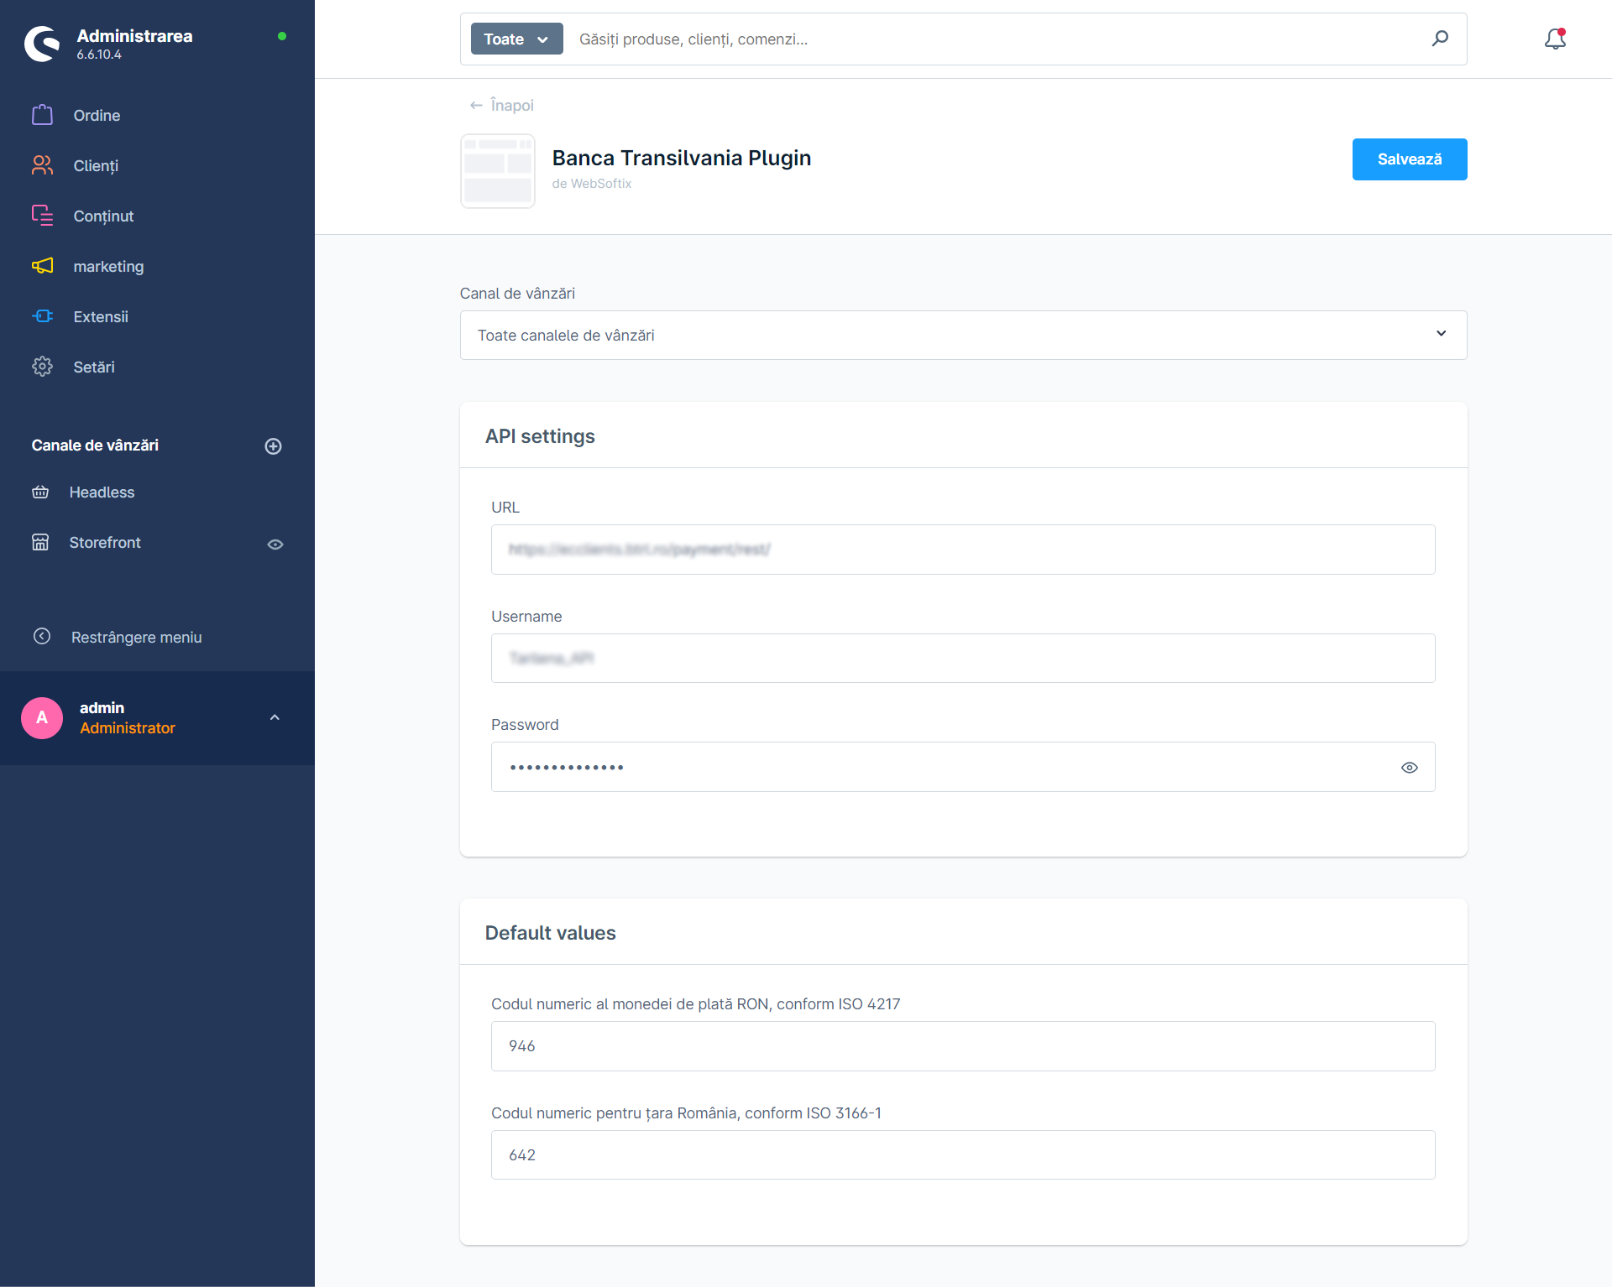Click the Username input field
This screenshot has height=1287, width=1612.
963,659
